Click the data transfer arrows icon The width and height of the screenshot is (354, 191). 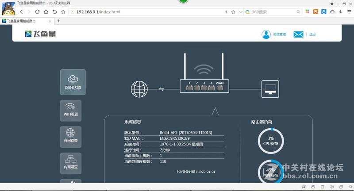click(161, 89)
